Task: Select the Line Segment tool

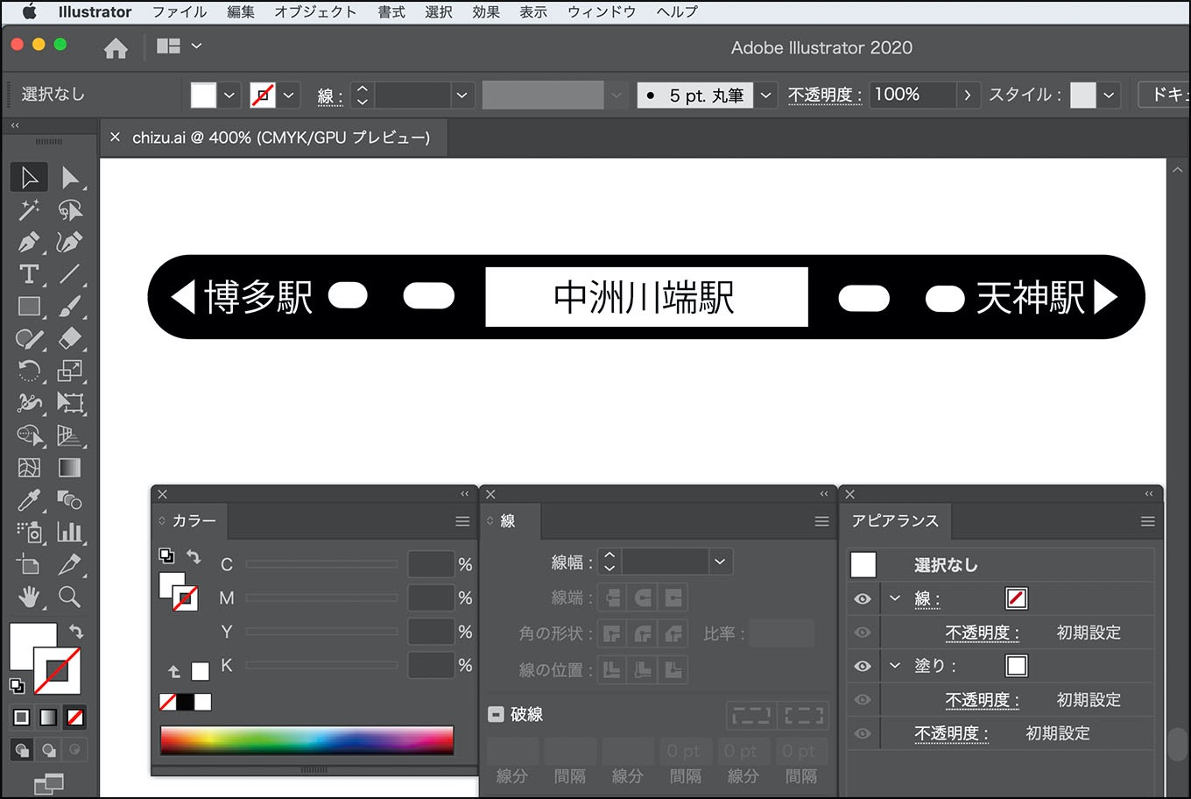Action: point(70,274)
